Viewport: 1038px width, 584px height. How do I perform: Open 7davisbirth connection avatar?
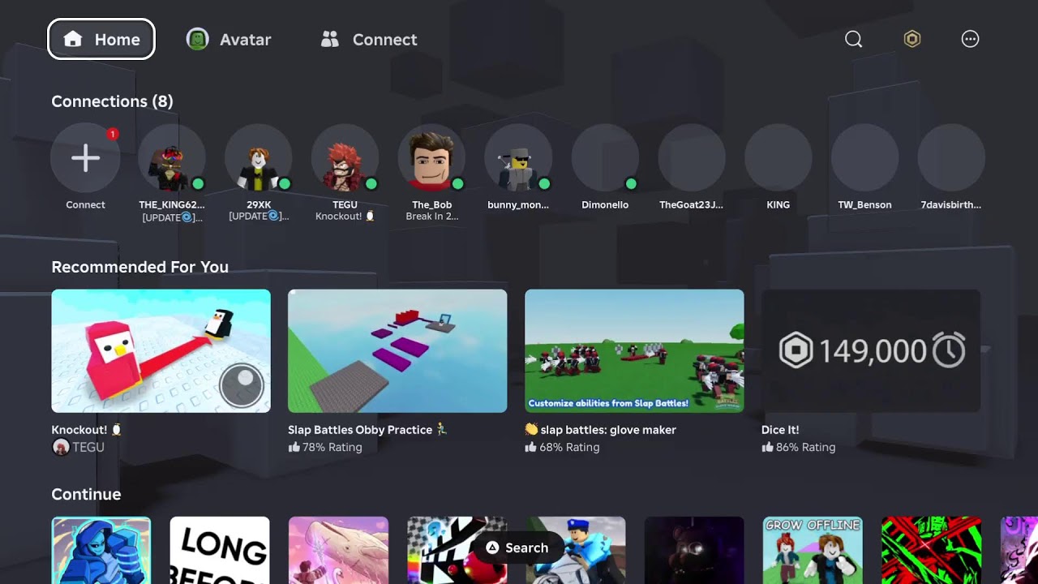tap(951, 158)
